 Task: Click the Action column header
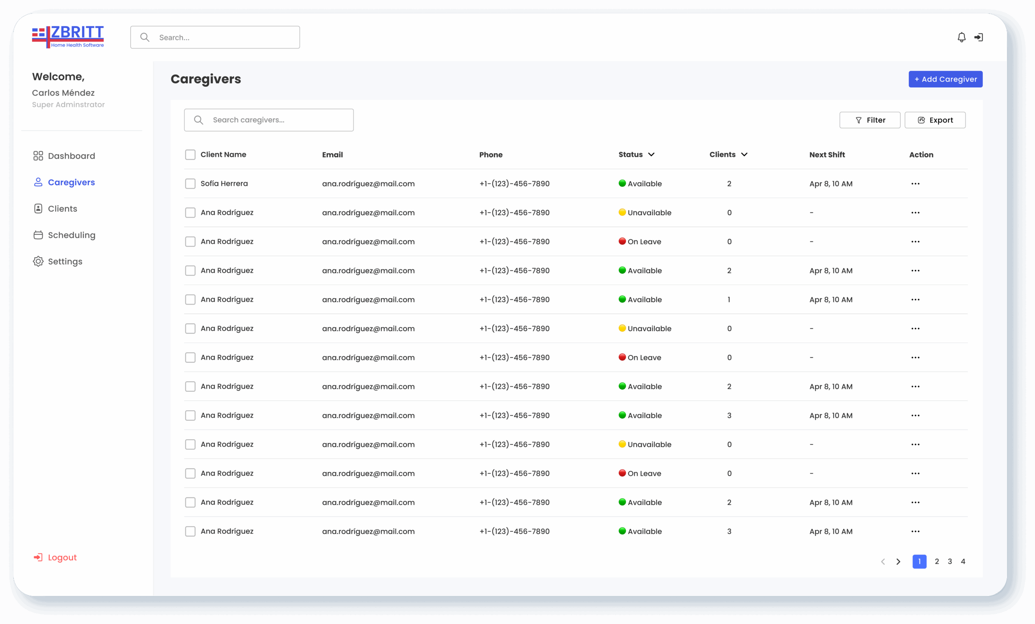click(921, 154)
